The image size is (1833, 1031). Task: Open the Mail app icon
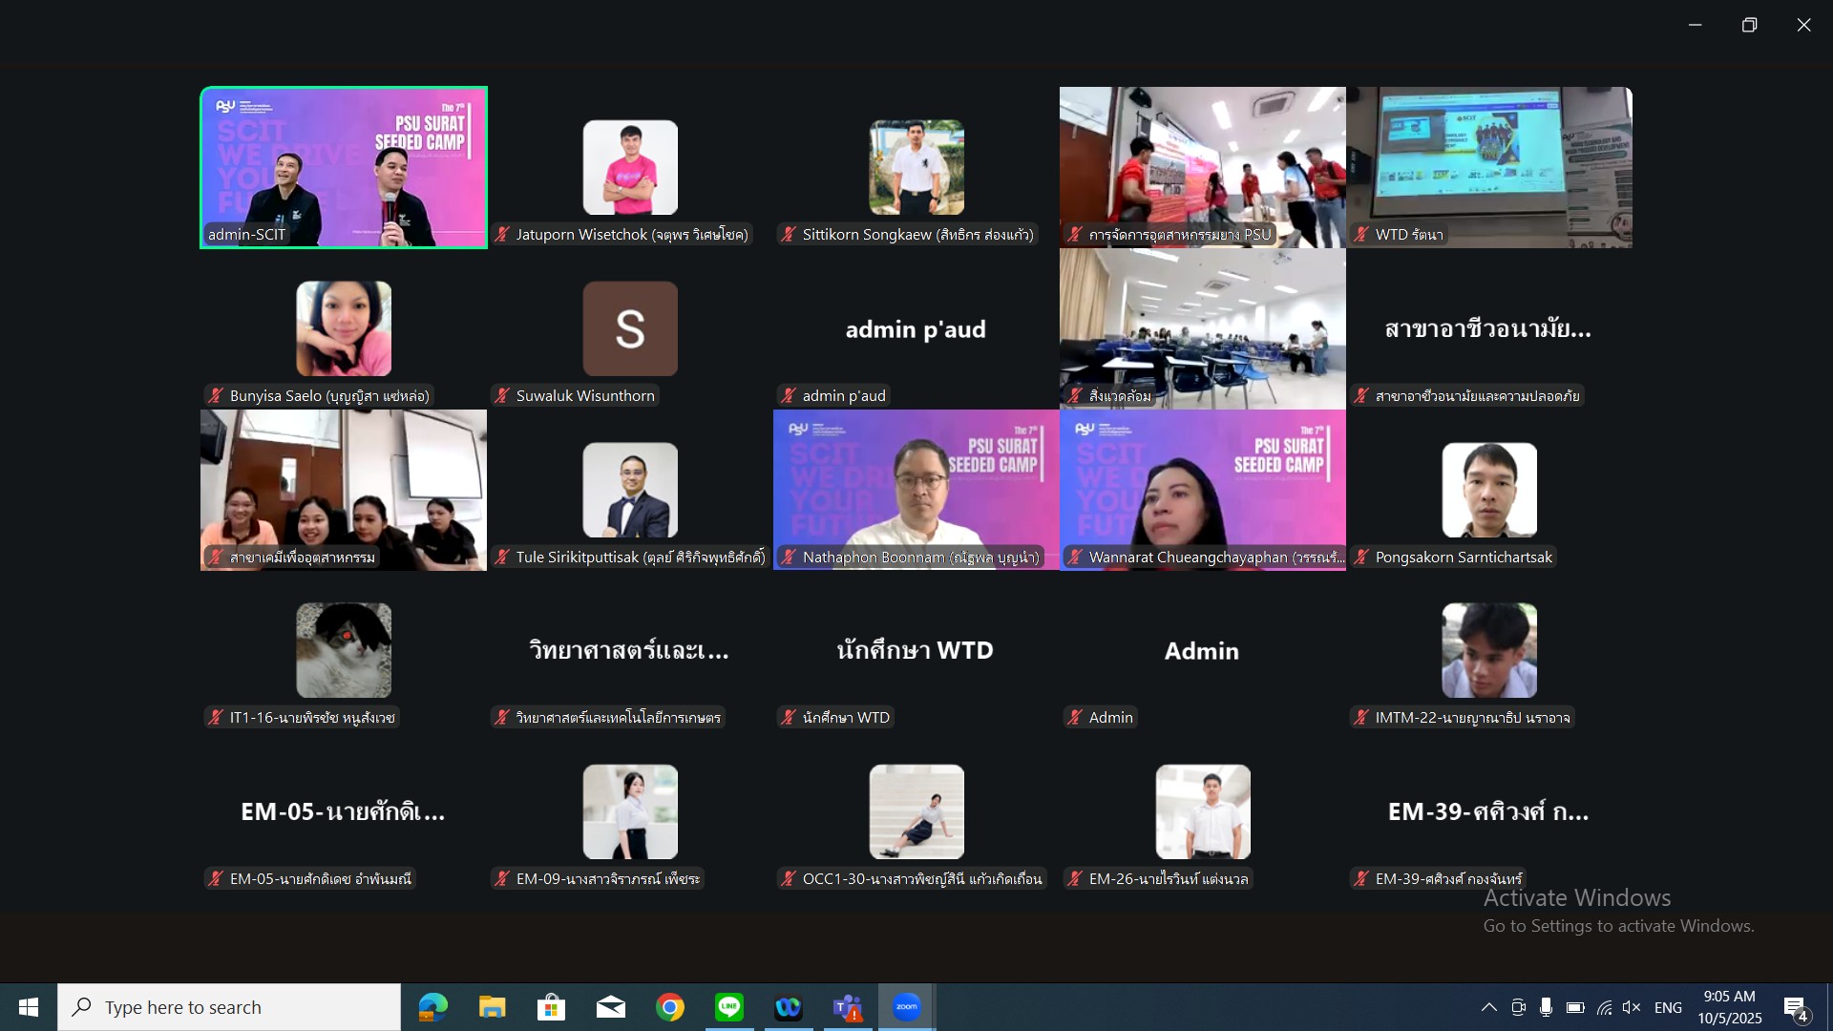click(x=611, y=1007)
